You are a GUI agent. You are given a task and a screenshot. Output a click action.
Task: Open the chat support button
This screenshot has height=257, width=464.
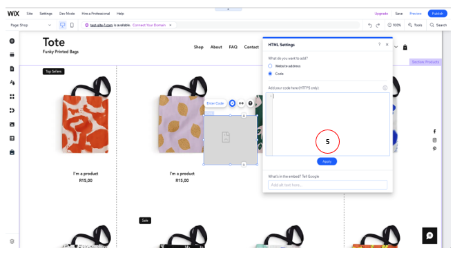pos(429,236)
